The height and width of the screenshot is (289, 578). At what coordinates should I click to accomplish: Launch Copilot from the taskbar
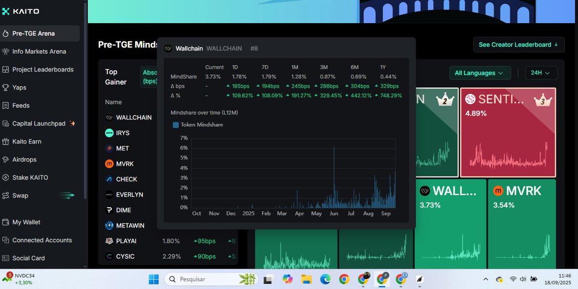(x=288, y=279)
